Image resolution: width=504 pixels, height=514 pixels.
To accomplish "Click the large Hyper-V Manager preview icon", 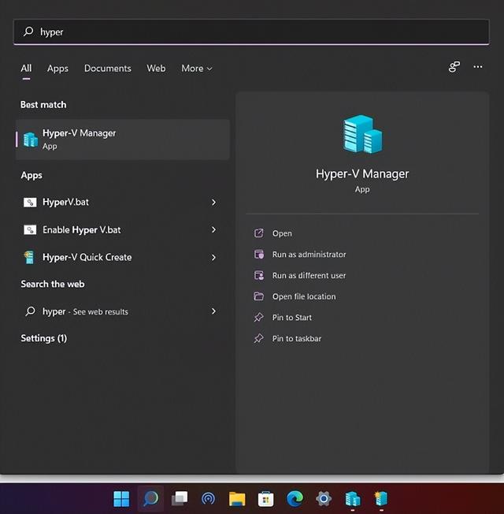I will [362, 134].
